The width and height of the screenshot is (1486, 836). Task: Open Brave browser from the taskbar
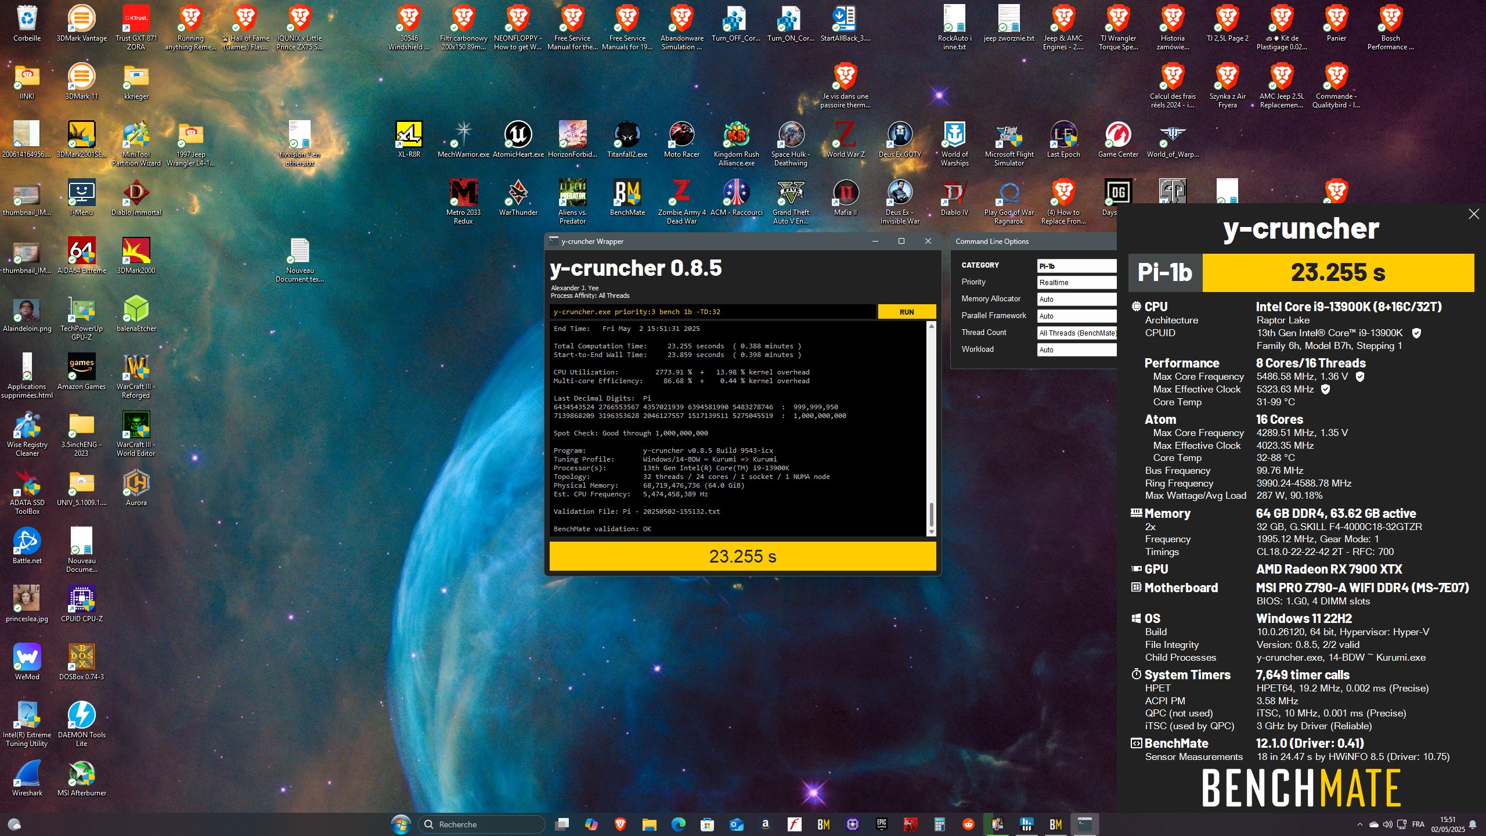[x=620, y=824]
